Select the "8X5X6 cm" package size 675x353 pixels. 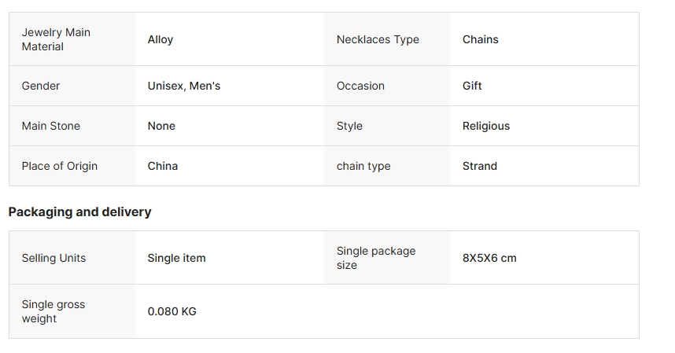489,258
